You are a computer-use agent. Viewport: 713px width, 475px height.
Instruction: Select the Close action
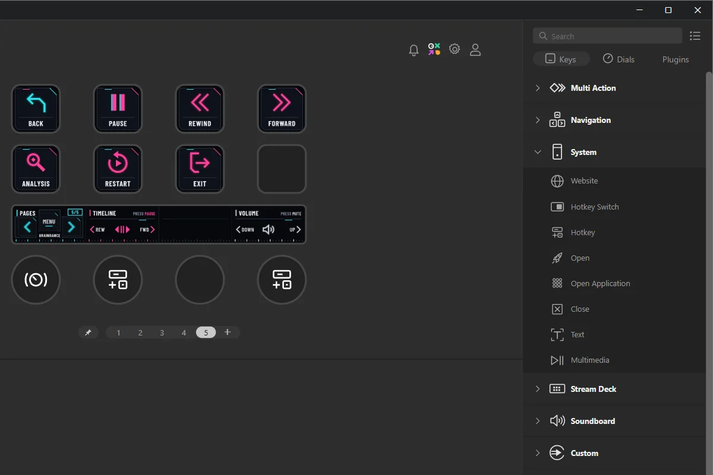pyautogui.click(x=614, y=309)
